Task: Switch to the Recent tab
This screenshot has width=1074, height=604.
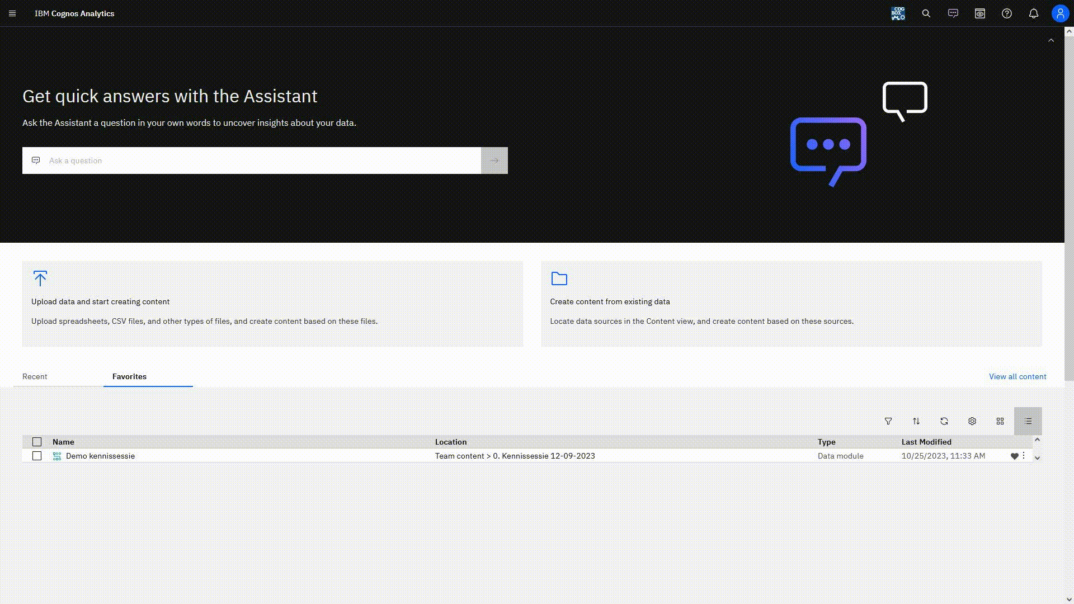Action: [35, 376]
